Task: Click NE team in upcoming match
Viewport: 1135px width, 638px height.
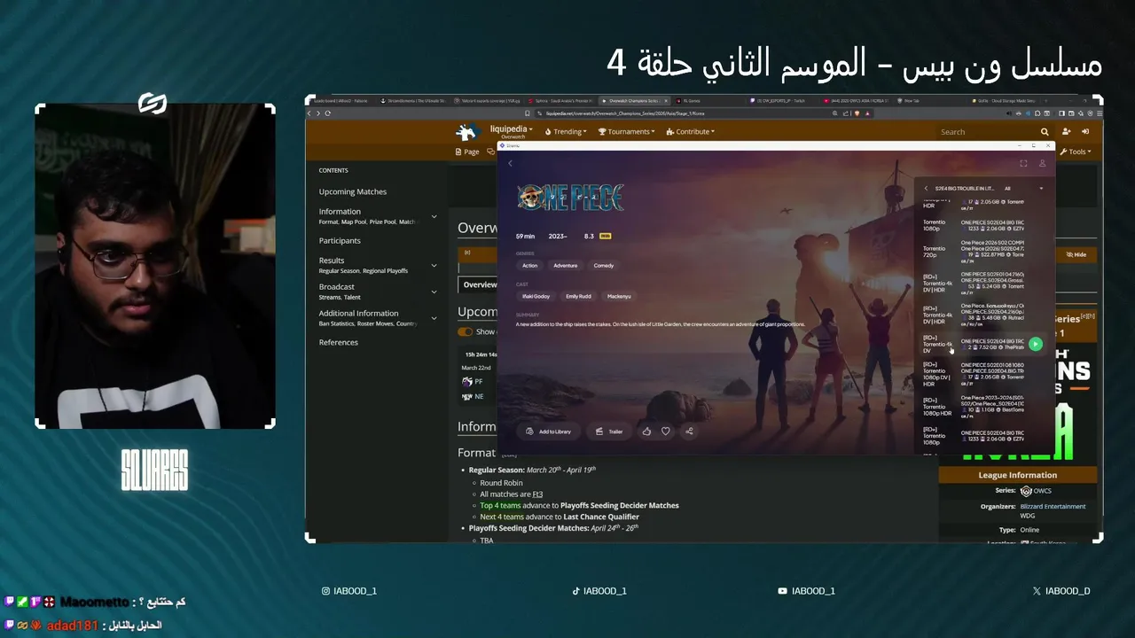Action: point(473,397)
